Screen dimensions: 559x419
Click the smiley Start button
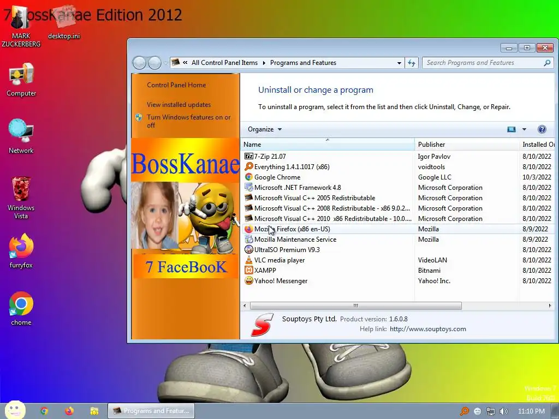[x=15, y=410]
